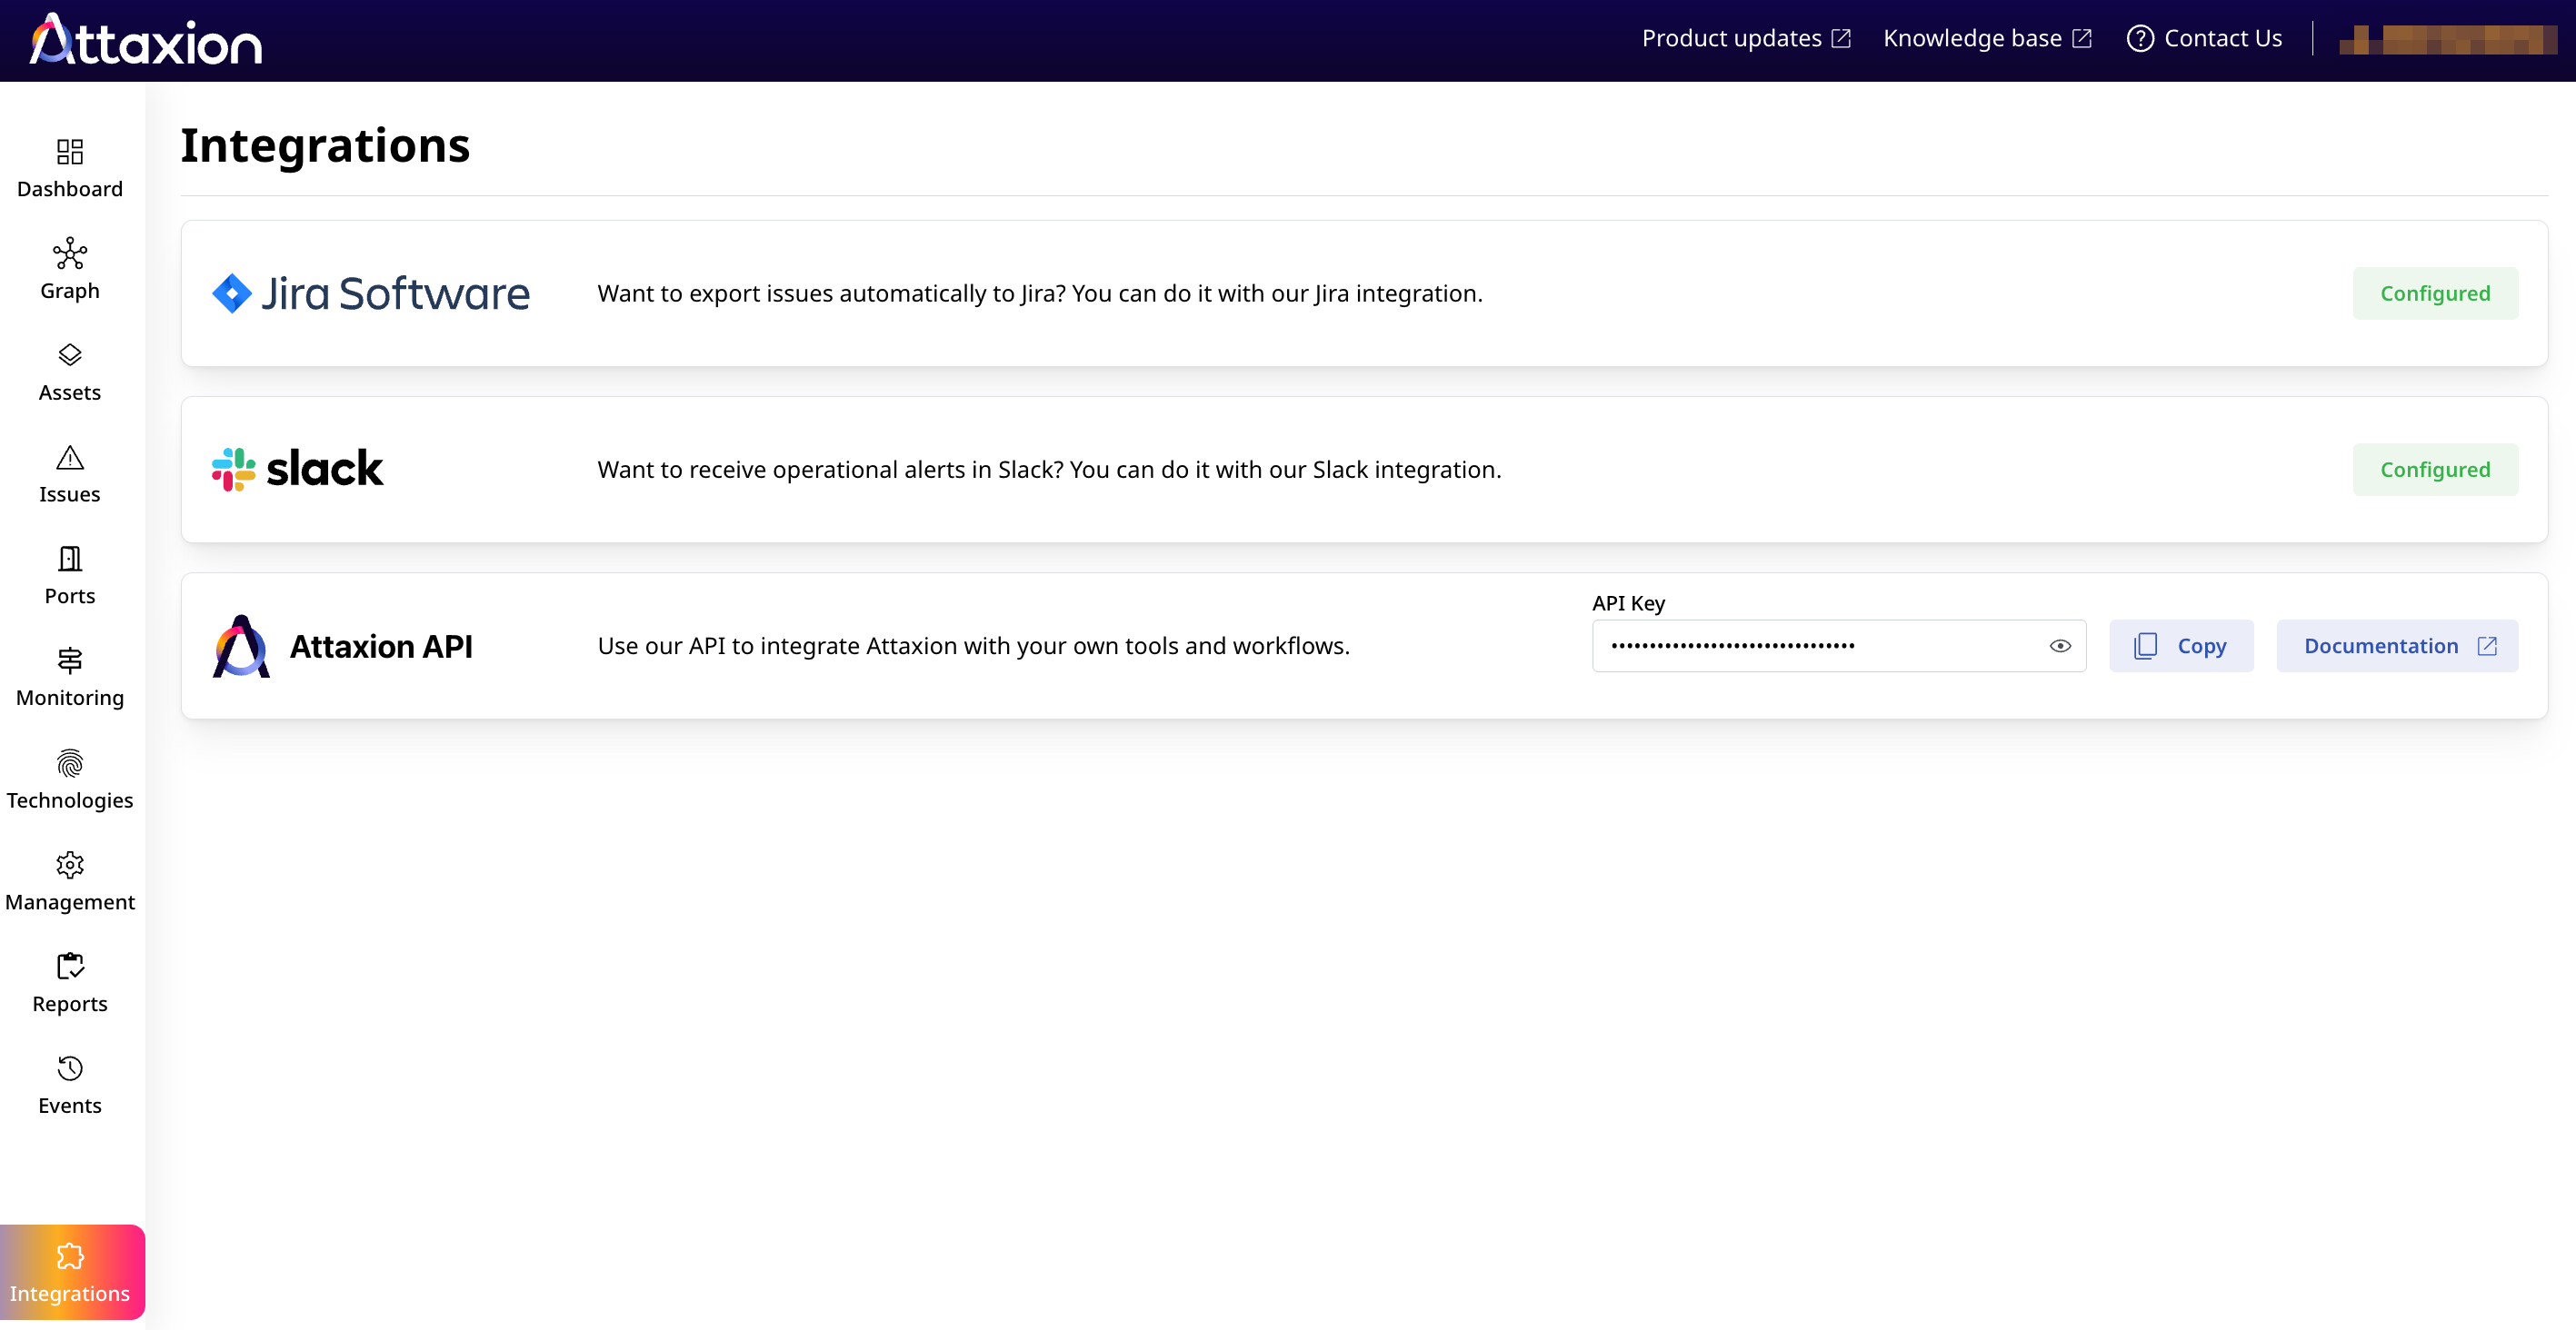Go to Assets layers icon
The image size is (2576, 1330).
click(x=70, y=354)
